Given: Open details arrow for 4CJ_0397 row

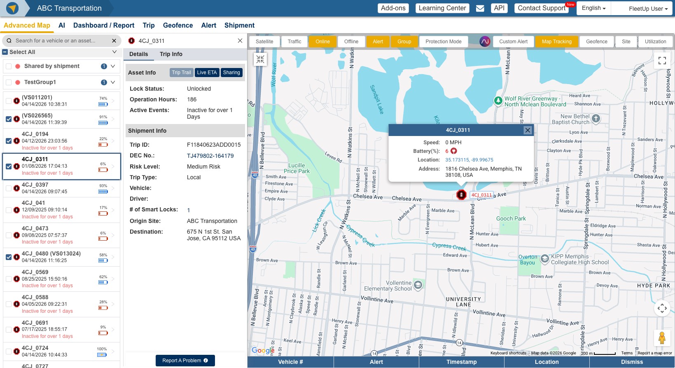Looking at the screenshot, I should [113, 188].
